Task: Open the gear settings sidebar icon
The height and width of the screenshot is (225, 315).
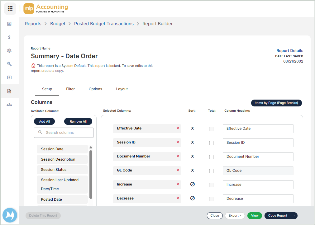Action: pos(9,51)
